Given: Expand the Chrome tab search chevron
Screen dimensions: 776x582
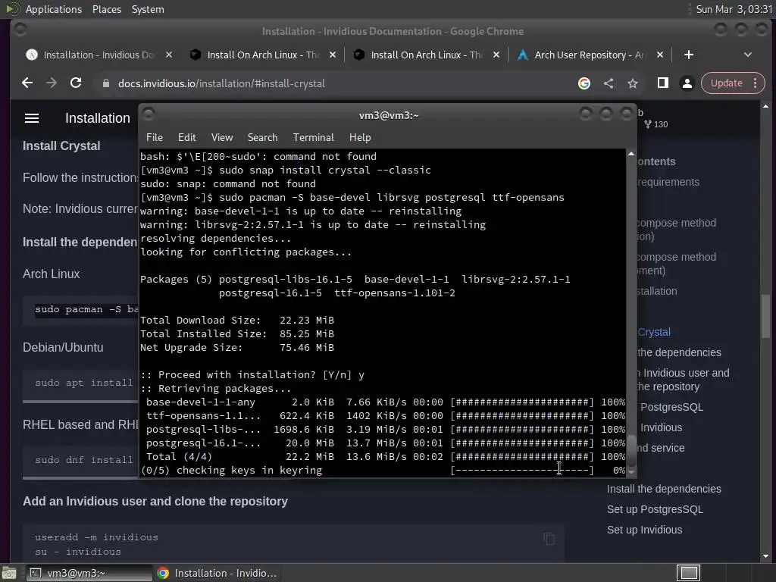Looking at the screenshot, I should (747, 55).
